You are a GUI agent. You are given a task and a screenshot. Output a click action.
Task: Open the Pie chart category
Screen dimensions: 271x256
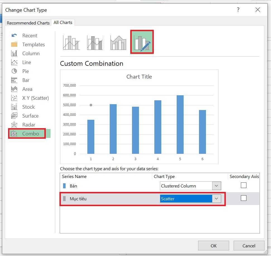click(x=25, y=71)
